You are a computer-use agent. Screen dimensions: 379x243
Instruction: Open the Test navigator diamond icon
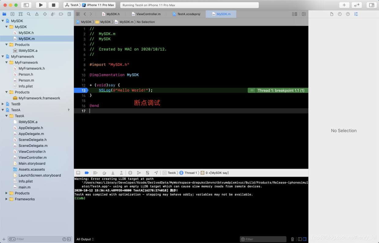[x=45, y=14]
